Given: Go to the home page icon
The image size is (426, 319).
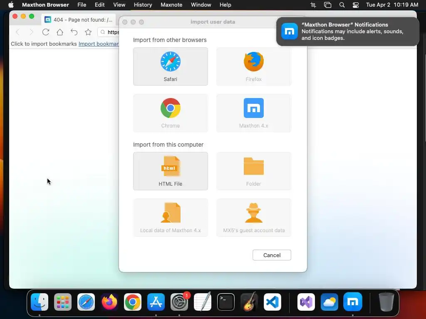Looking at the screenshot, I should [60, 32].
